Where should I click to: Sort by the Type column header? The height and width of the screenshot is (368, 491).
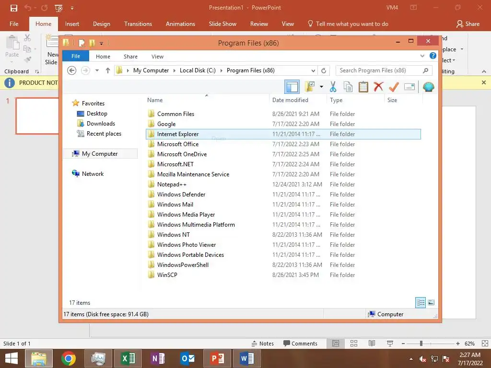click(x=336, y=100)
